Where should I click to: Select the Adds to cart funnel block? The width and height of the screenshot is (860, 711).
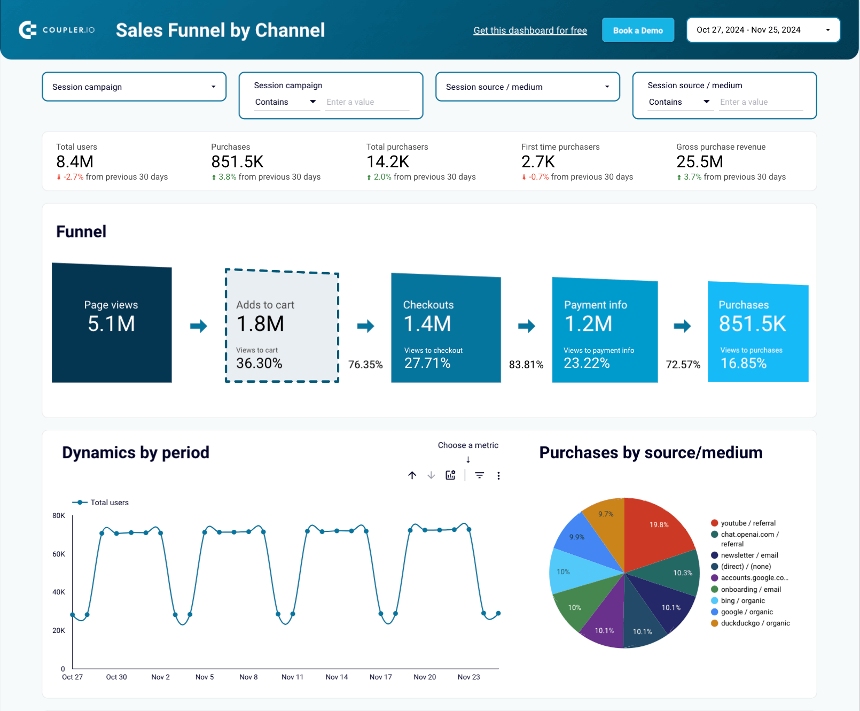282,326
